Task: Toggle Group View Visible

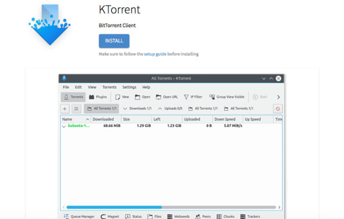Action: [x=227, y=97]
